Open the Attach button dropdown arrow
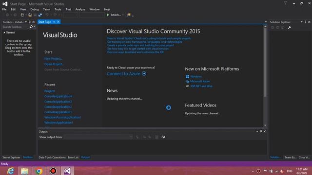Image resolution: width=312 pixels, height=175 pixels. tap(123, 15)
